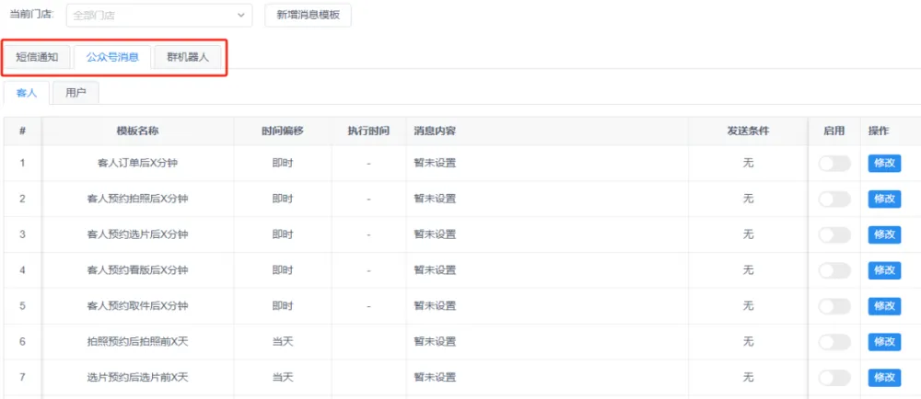Click the 新增消息模板 button

[x=308, y=16]
